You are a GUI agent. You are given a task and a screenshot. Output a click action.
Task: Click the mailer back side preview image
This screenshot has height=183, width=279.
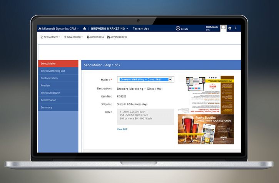[x=206, y=95]
